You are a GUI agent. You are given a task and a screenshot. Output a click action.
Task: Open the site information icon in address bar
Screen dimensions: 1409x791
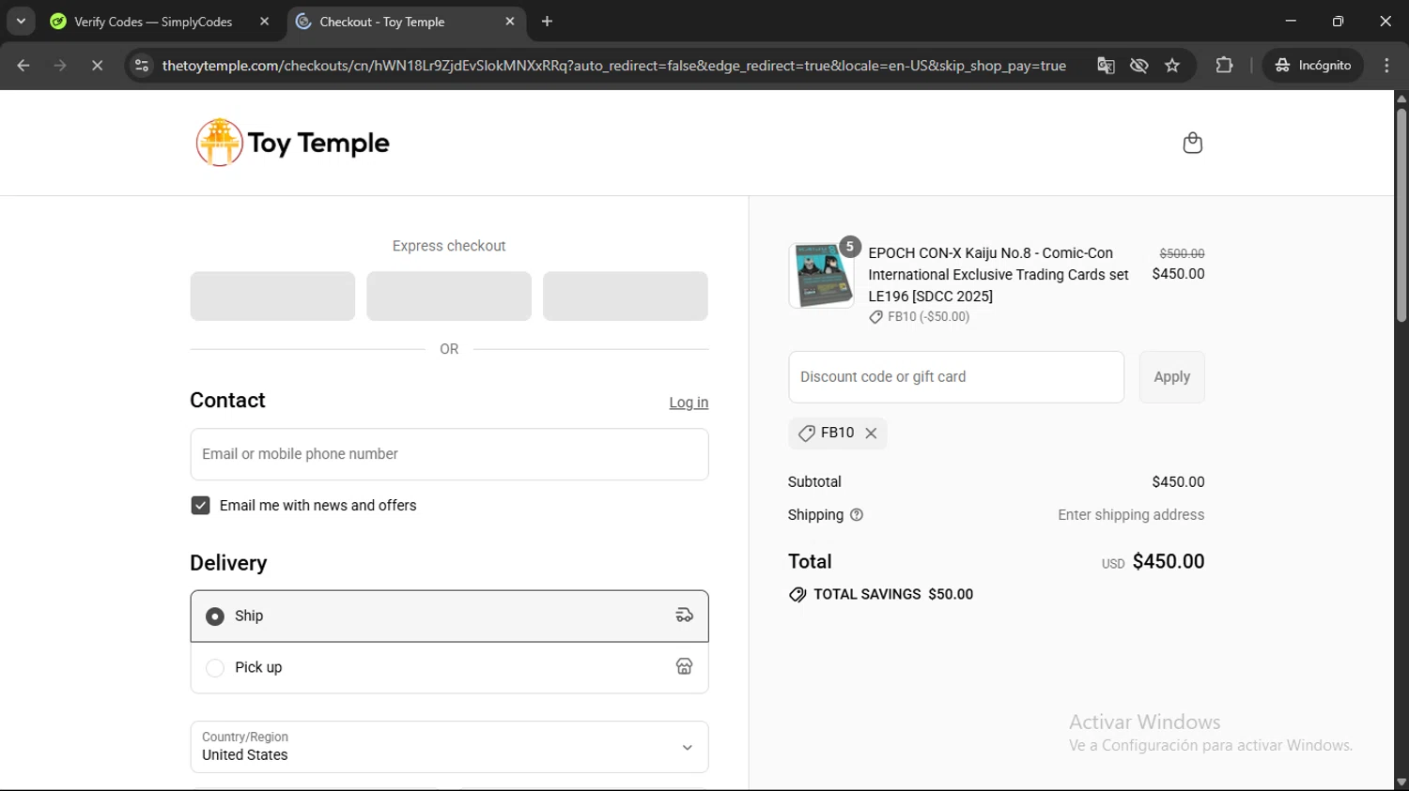click(142, 66)
